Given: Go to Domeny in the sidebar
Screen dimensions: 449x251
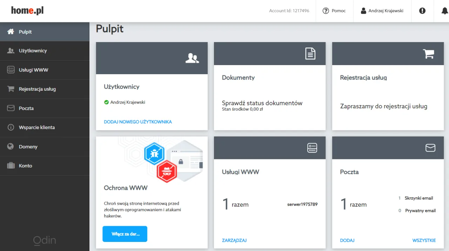Looking at the screenshot, I should tap(28, 147).
